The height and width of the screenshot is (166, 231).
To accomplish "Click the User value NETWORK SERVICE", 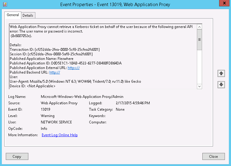I will pyautogui.click(x=56, y=122).
